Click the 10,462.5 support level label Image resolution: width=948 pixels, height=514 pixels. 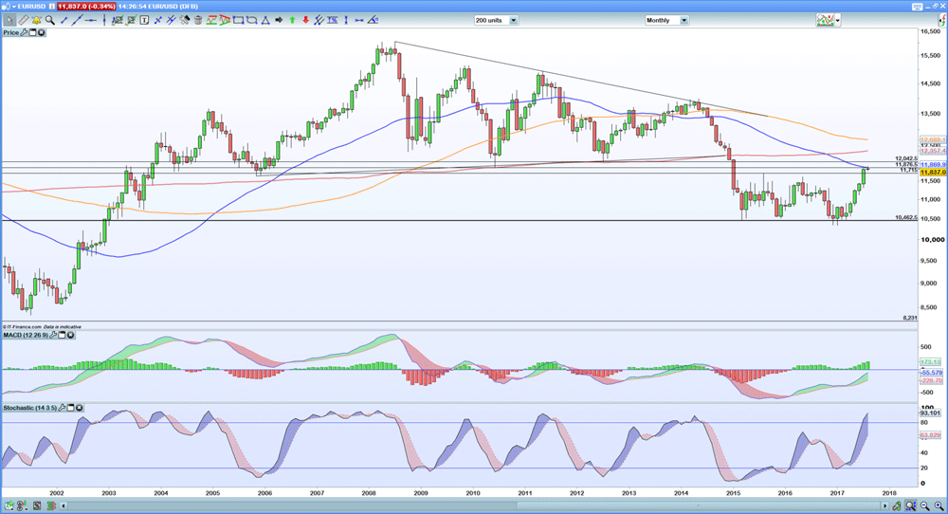tap(905, 217)
